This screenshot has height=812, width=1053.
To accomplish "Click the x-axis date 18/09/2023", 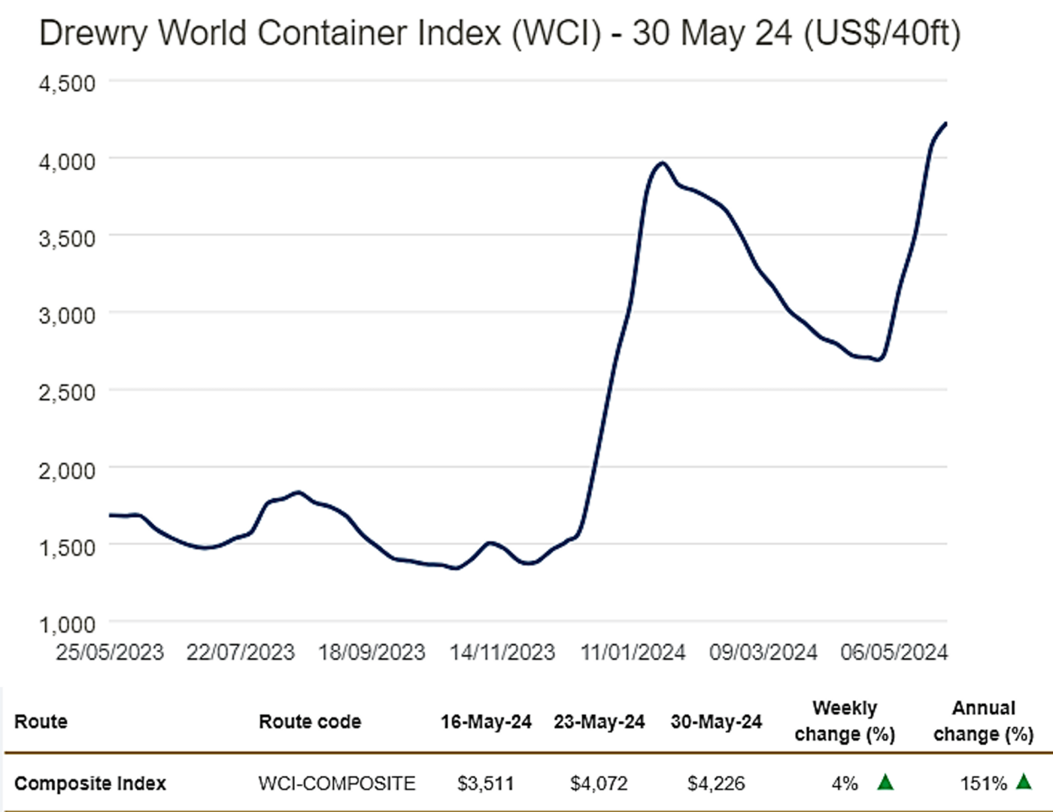I will click(x=372, y=652).
